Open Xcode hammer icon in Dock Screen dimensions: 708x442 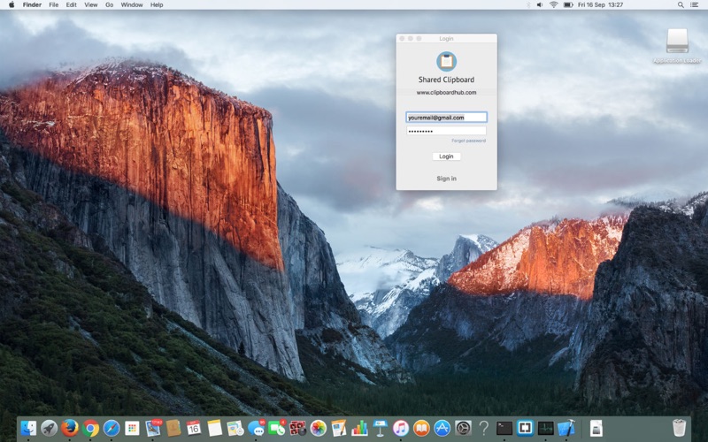(x=566, y=428)
